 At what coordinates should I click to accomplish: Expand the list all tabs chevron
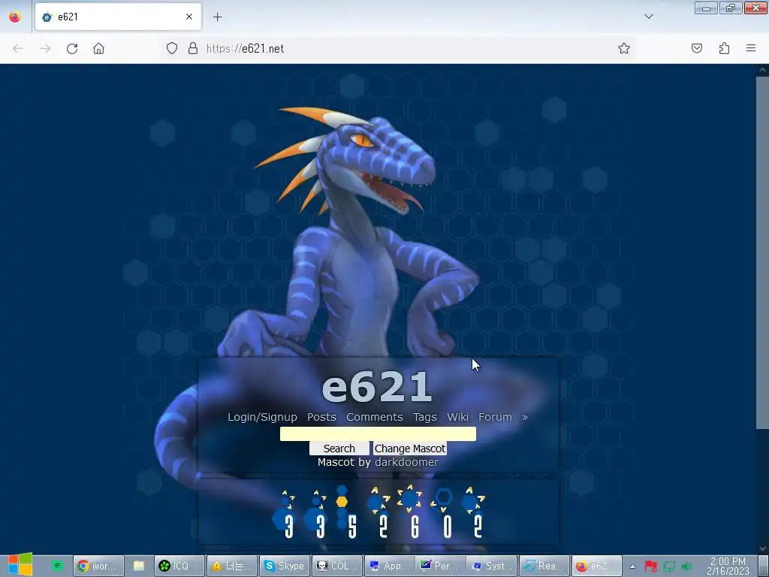click(x=648, y=17)
